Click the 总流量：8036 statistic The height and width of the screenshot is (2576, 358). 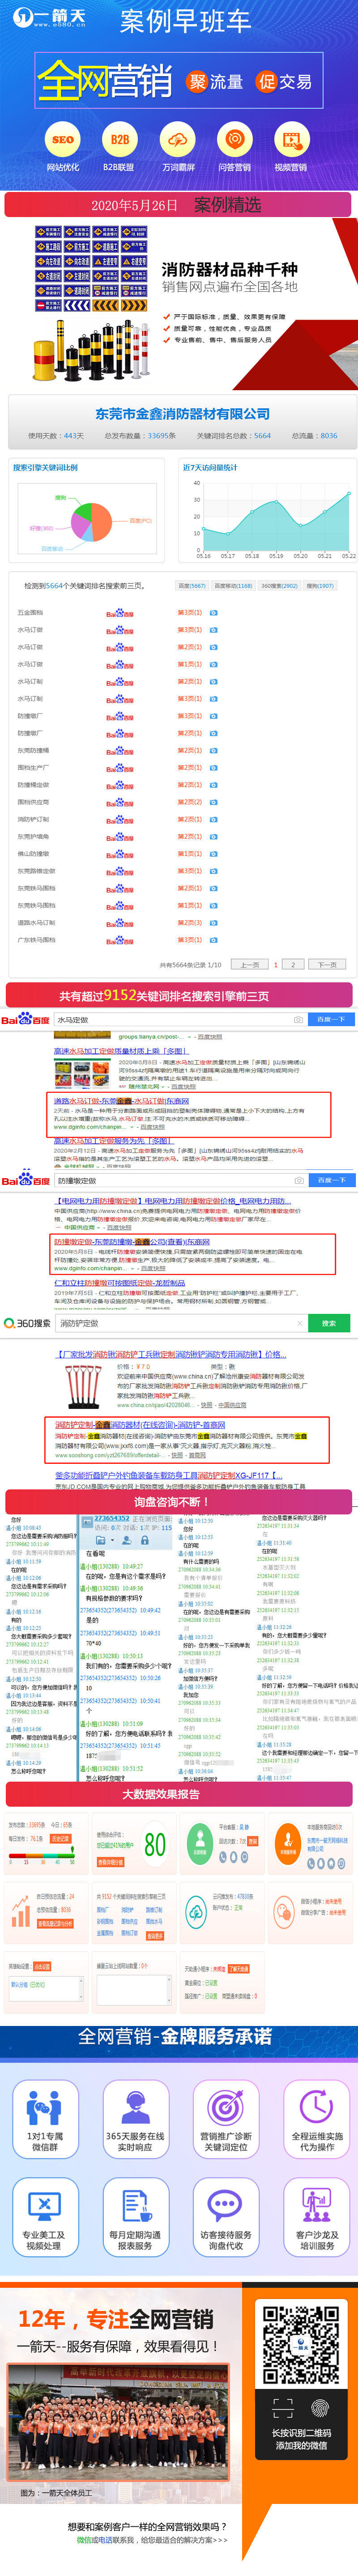[x=314, y=435]
